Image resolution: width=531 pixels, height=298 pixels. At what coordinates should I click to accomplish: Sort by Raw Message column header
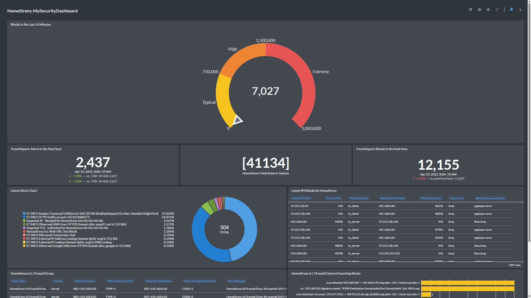pyautogui.click(x=236, y=281)
